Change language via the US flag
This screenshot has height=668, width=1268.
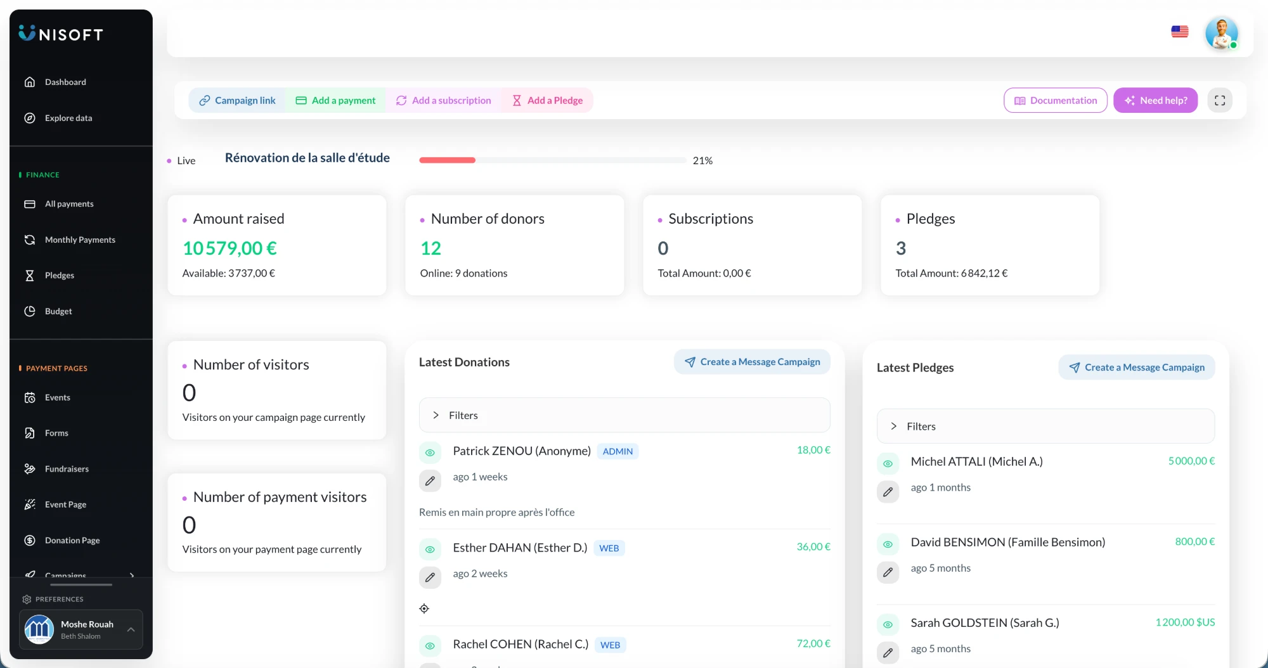click(1180, 31)
